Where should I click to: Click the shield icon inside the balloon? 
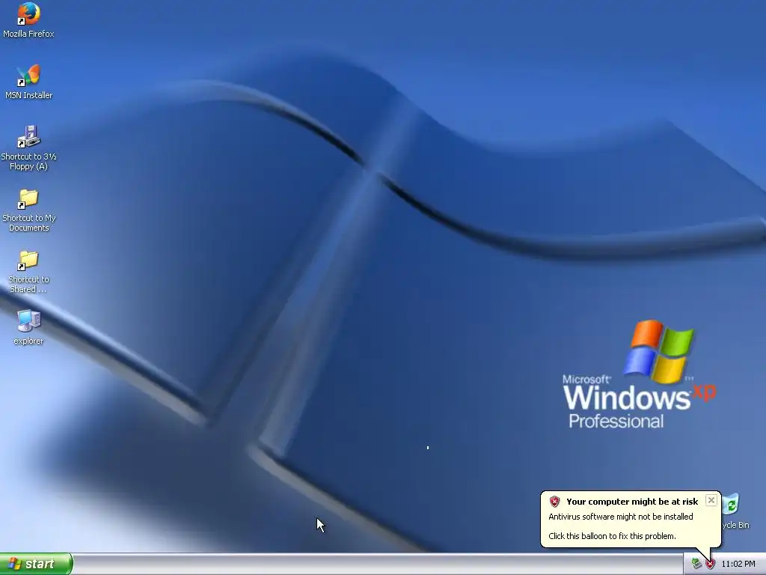click(x=554, y=501)
